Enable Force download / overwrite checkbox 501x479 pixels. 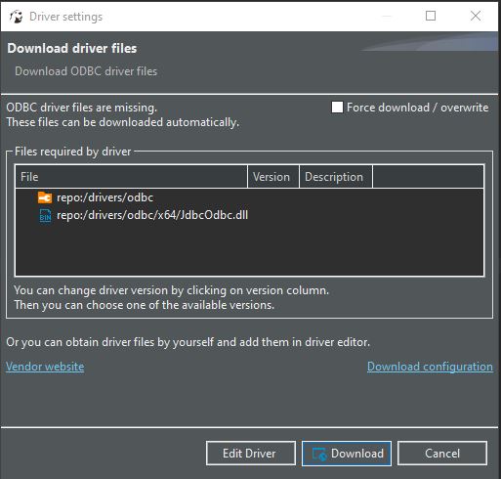[337, 108]
